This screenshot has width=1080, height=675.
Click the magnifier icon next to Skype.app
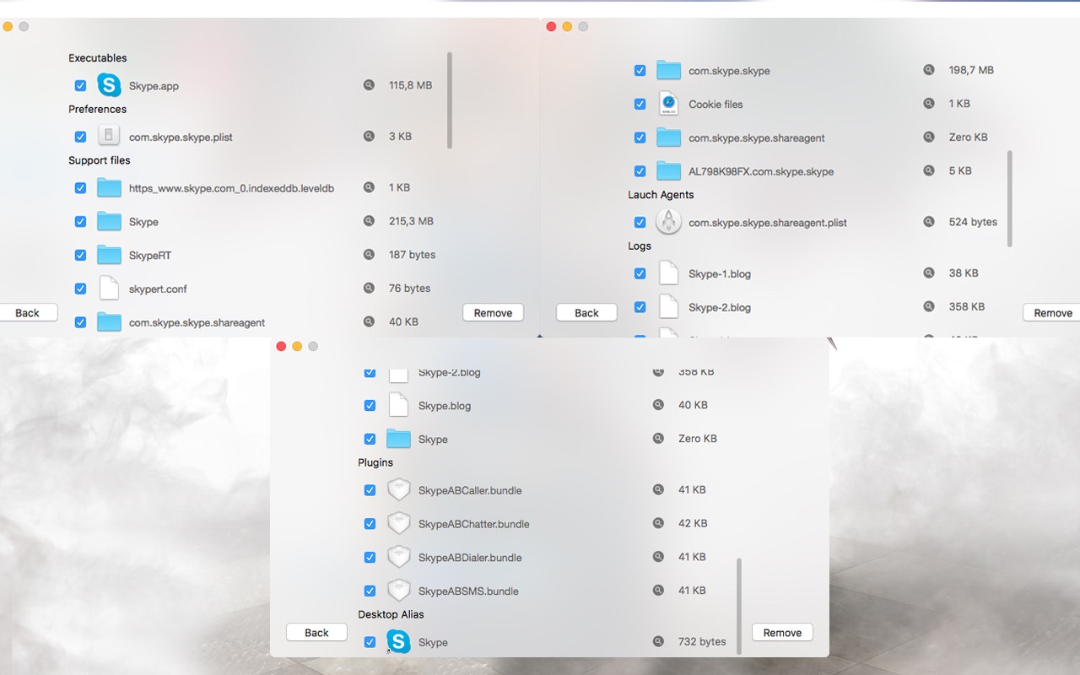[369, 85]
